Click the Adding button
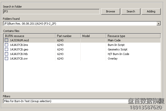 pyautogui.click(x=151, y=11)
